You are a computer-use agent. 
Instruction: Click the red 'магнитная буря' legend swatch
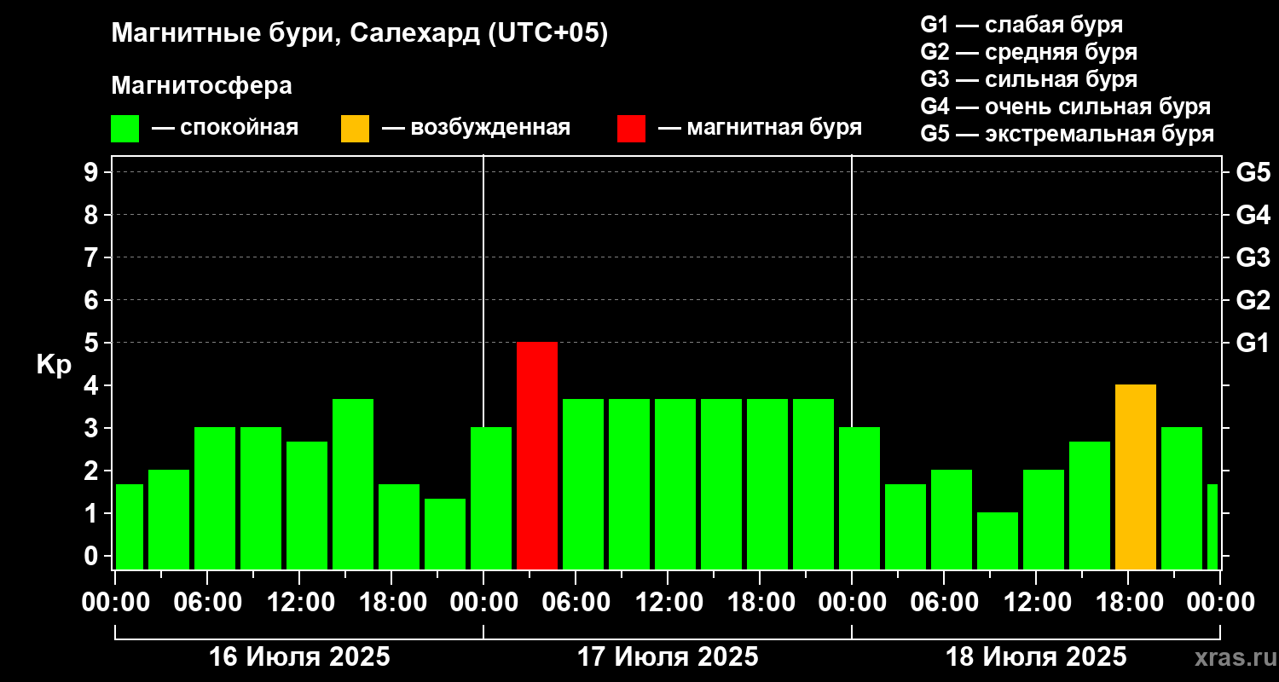click(x=632, y=129)
